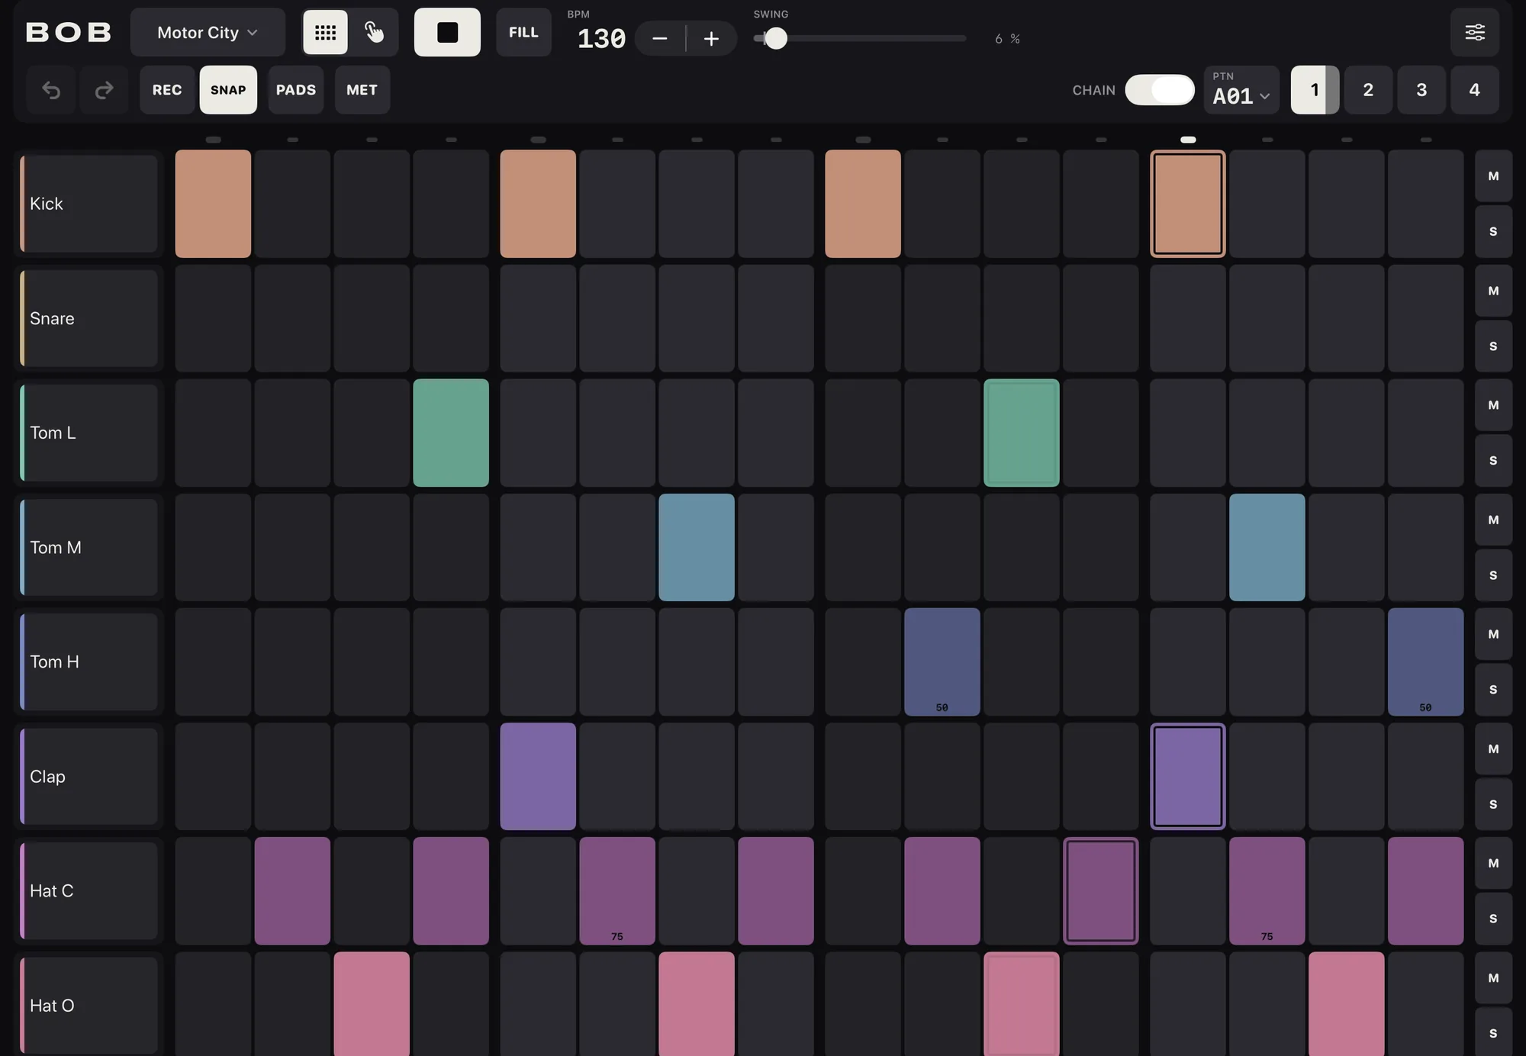
Task: Increase BPM with the plus button
Action: (711, 38)
